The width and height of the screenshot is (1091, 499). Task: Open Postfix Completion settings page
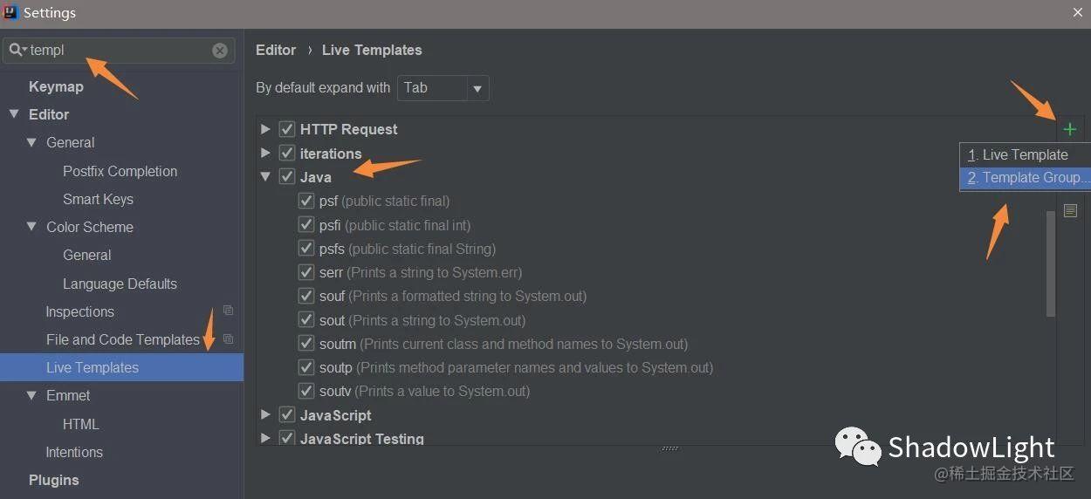(x=120, y=171)
